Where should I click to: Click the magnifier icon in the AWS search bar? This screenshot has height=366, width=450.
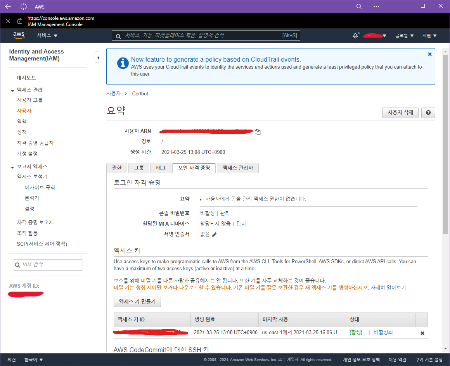click(x=118, y=36)
